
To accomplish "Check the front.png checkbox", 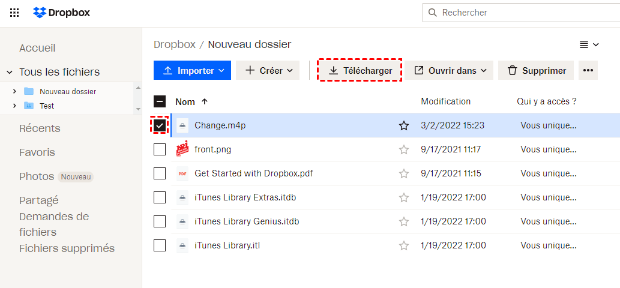I will (160, 149).
